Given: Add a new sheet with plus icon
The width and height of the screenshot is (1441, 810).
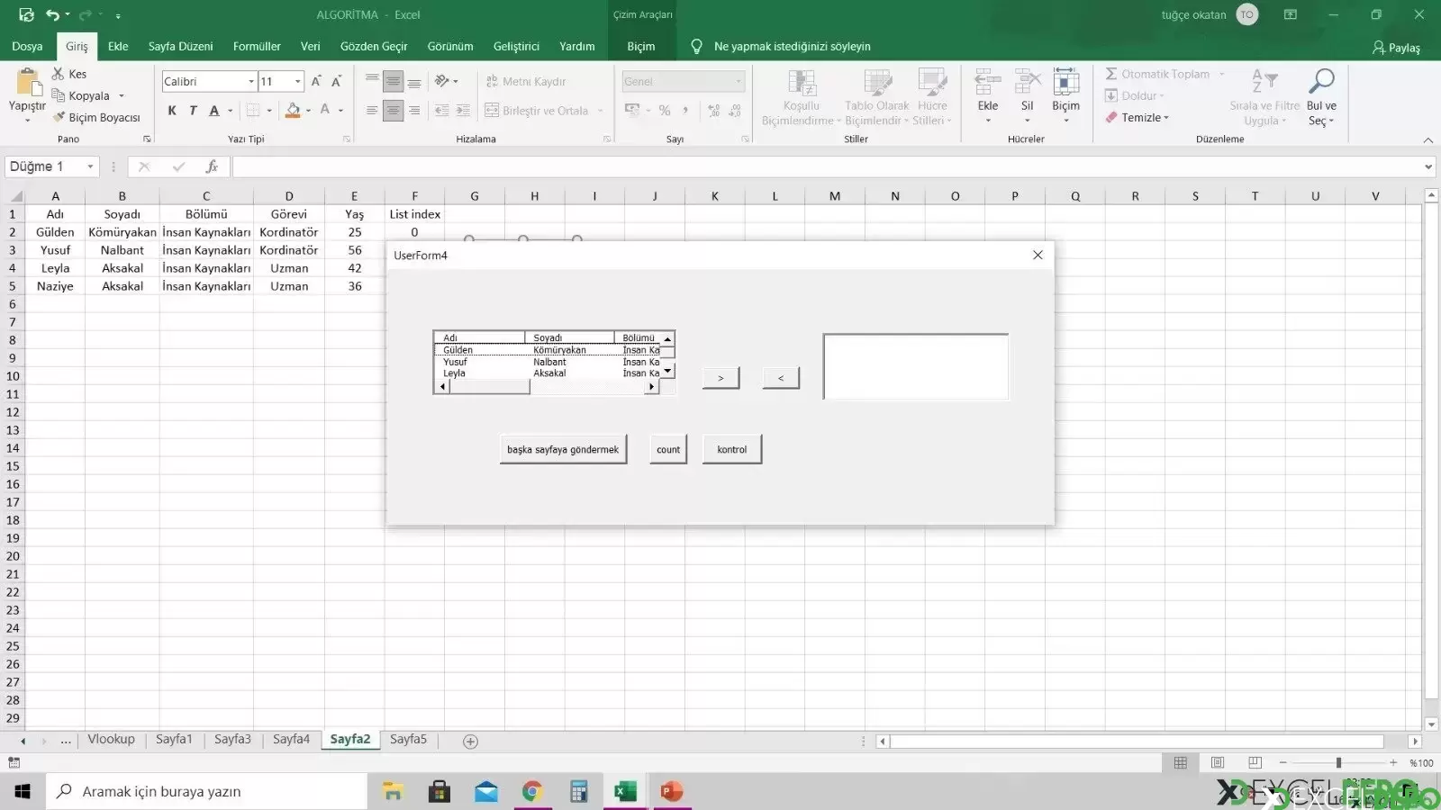Looking at the screenshot, I should [x=470, y=742].
